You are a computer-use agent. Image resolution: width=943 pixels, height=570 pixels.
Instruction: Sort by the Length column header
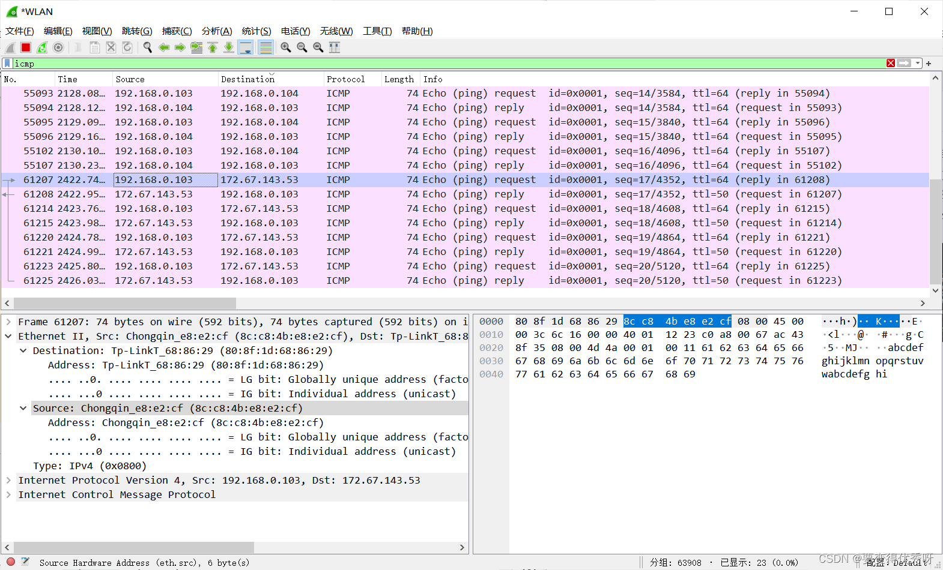point(401,79)
